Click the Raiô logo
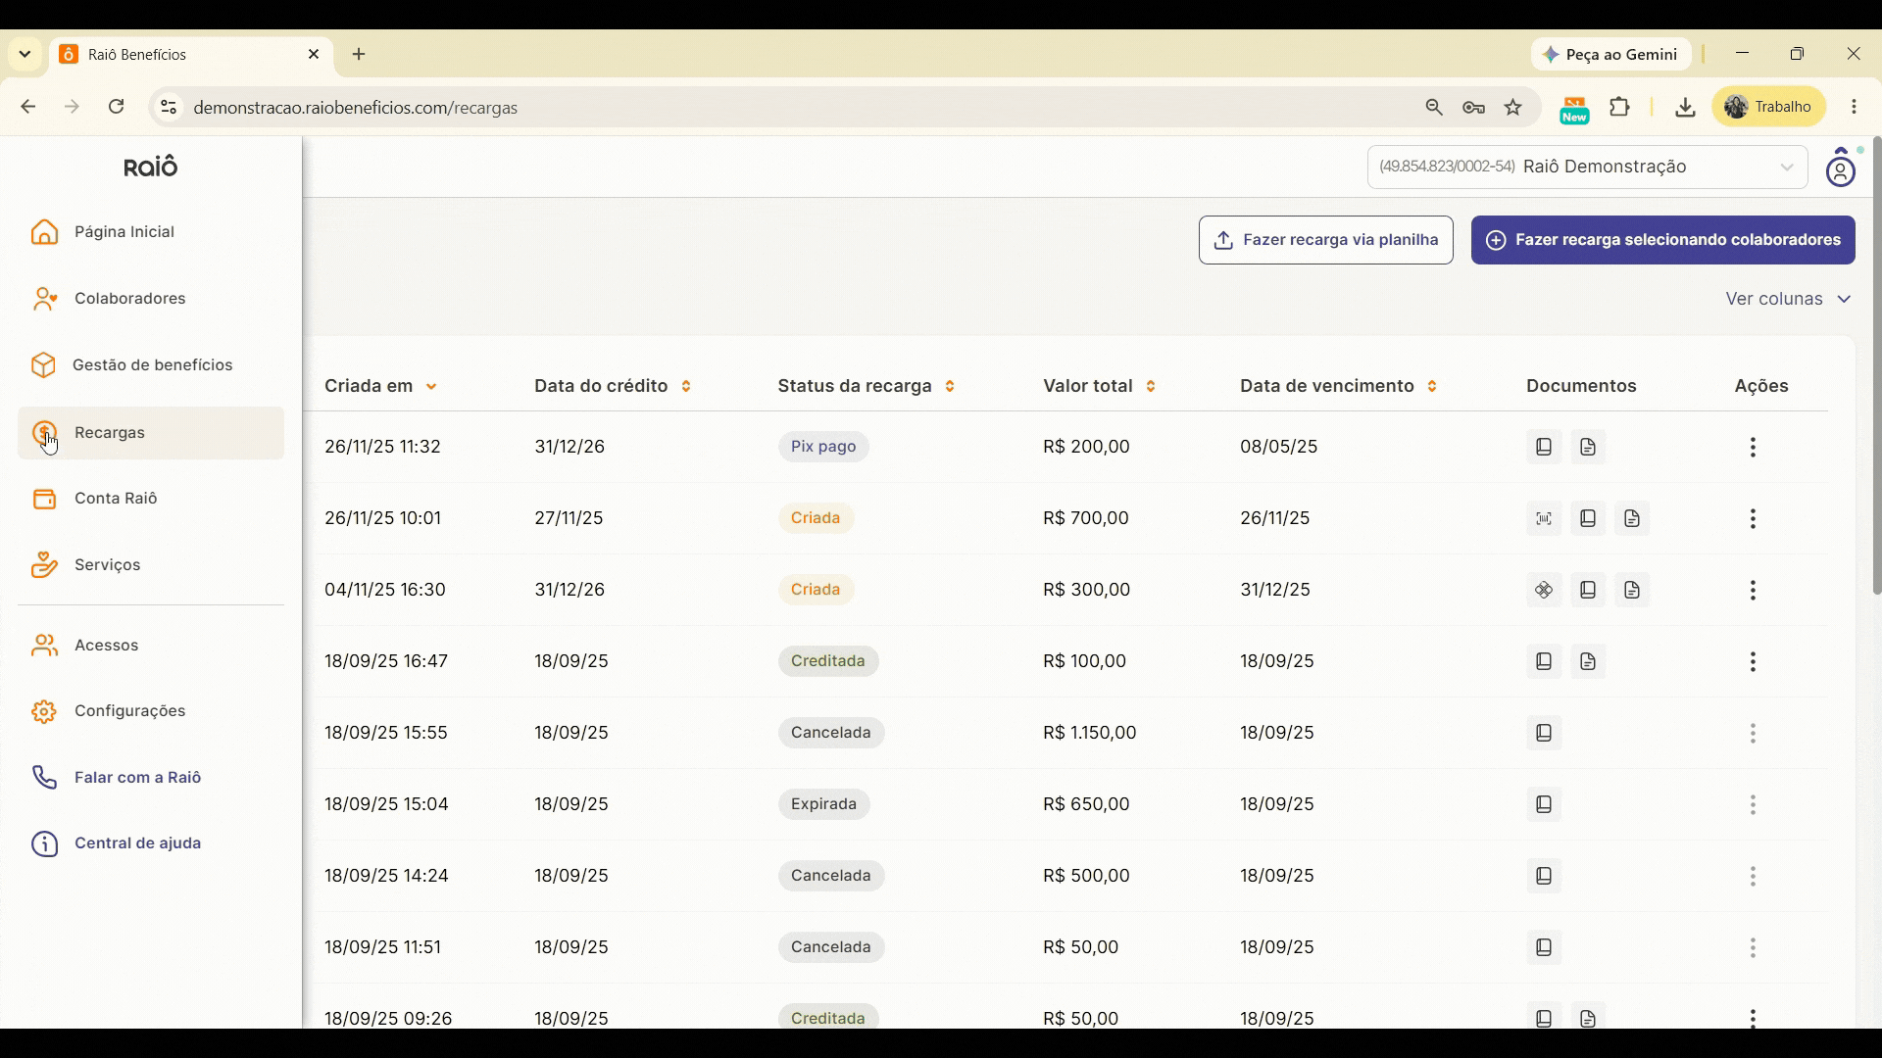The width and height of the screenshot is (1882, 1058). tap(151, 167)
